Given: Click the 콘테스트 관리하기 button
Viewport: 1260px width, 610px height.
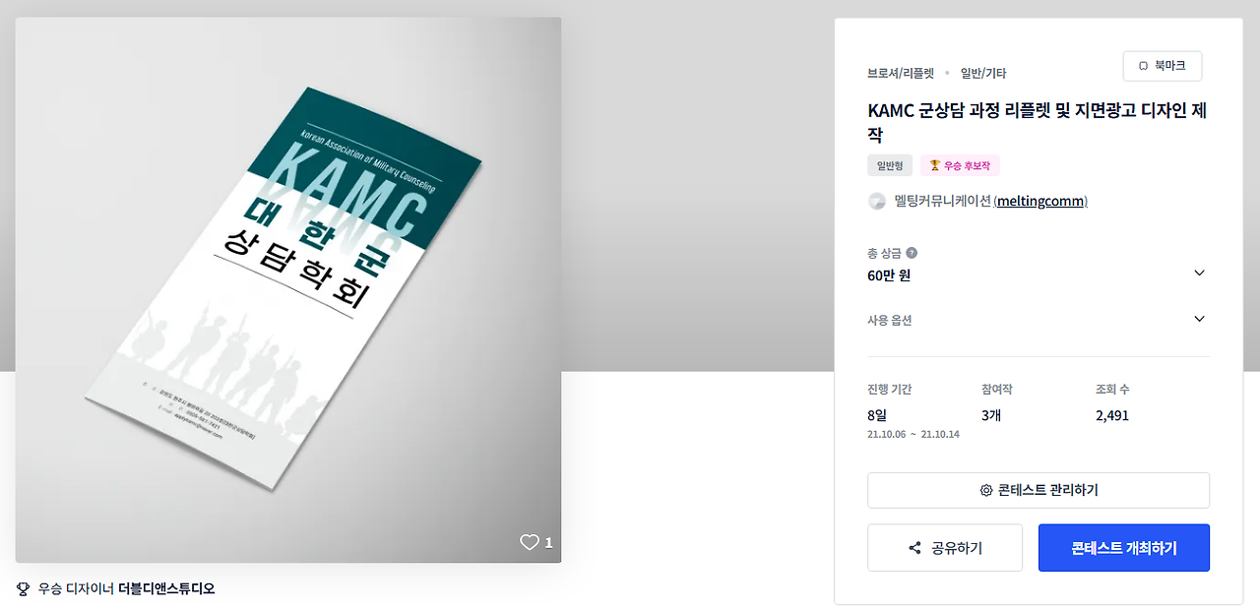Looking at the screenshot, I should tap(1039, 490).
